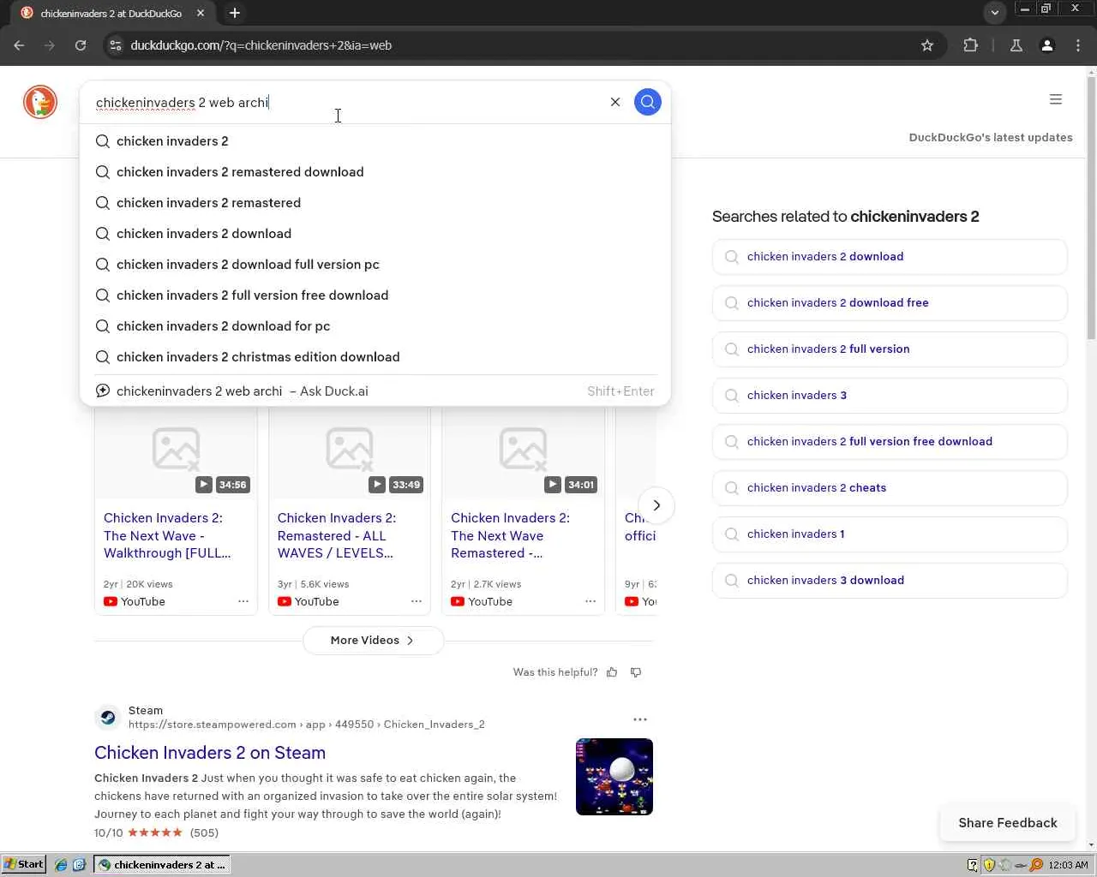This screenshot has width=1097, height=877.
Task: Choose suggestion 'chicken invaders 2 download'
Action: click(x=375, y=234)
